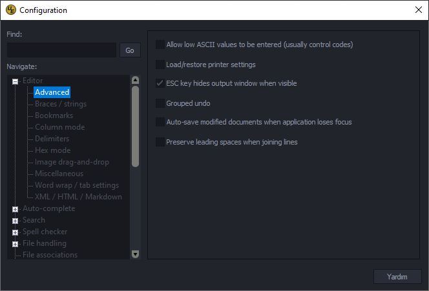
Task: Uncheck ESC key hides output window option
Action: pos(160,83)
